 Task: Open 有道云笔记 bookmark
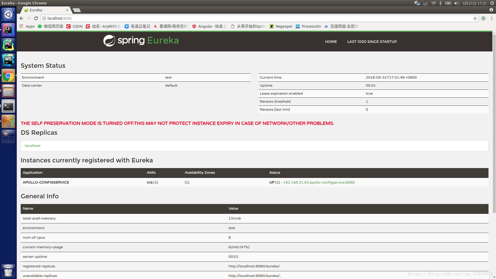point(138,26)
